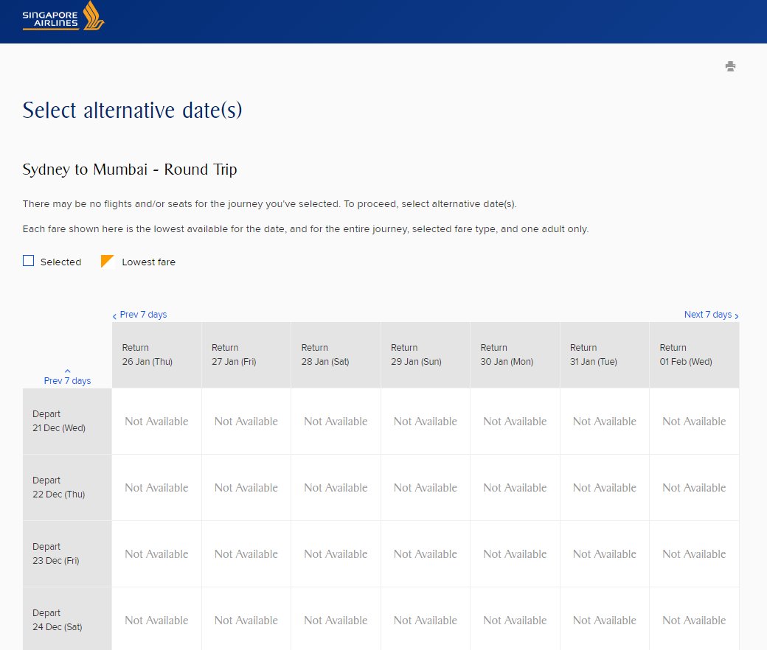The image size is (767, 650).
Task: Select the Return 29 Jan (Sun) column header
Action: (425, 354)
